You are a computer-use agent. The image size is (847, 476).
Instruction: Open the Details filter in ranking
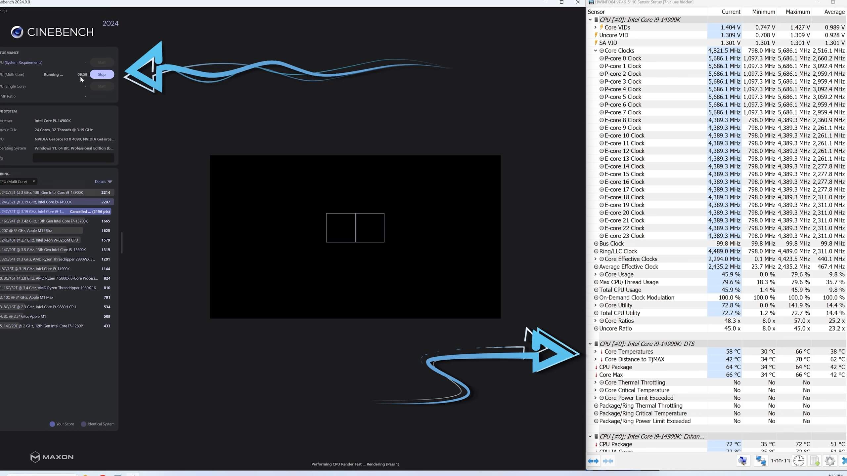pos(104,181)
